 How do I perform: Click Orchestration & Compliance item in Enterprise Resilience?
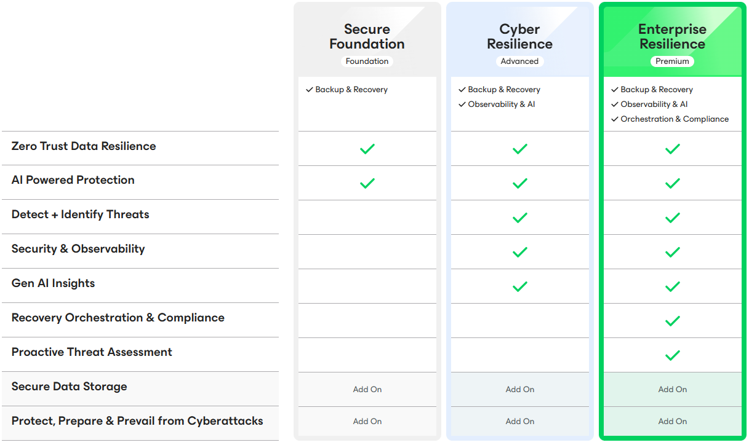tap(674, 119)
